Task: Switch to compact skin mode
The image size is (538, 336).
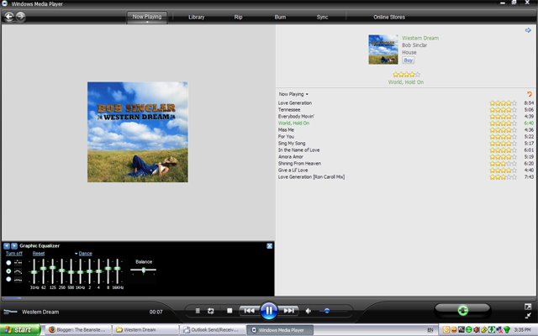Action: [528, 316]
